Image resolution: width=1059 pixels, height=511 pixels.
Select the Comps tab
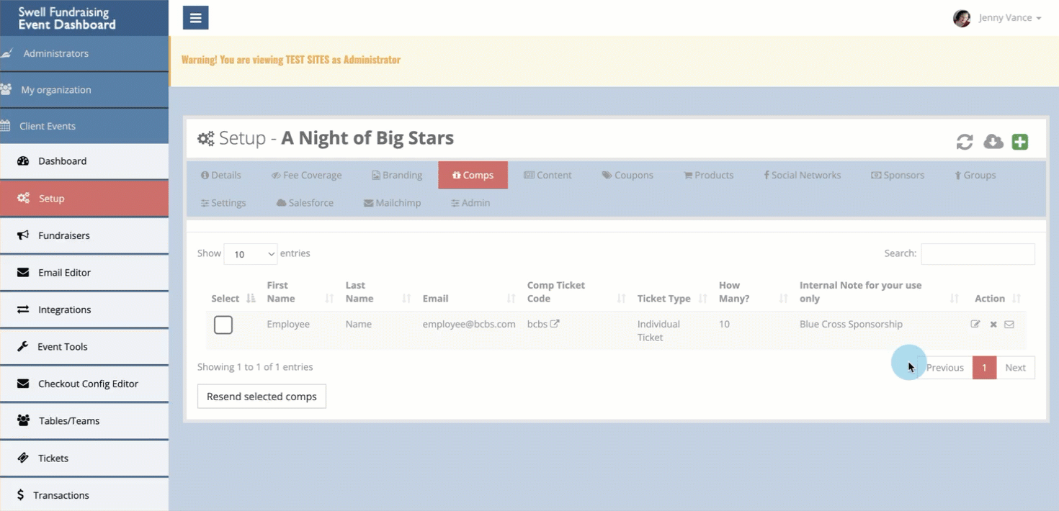[473, 175]
